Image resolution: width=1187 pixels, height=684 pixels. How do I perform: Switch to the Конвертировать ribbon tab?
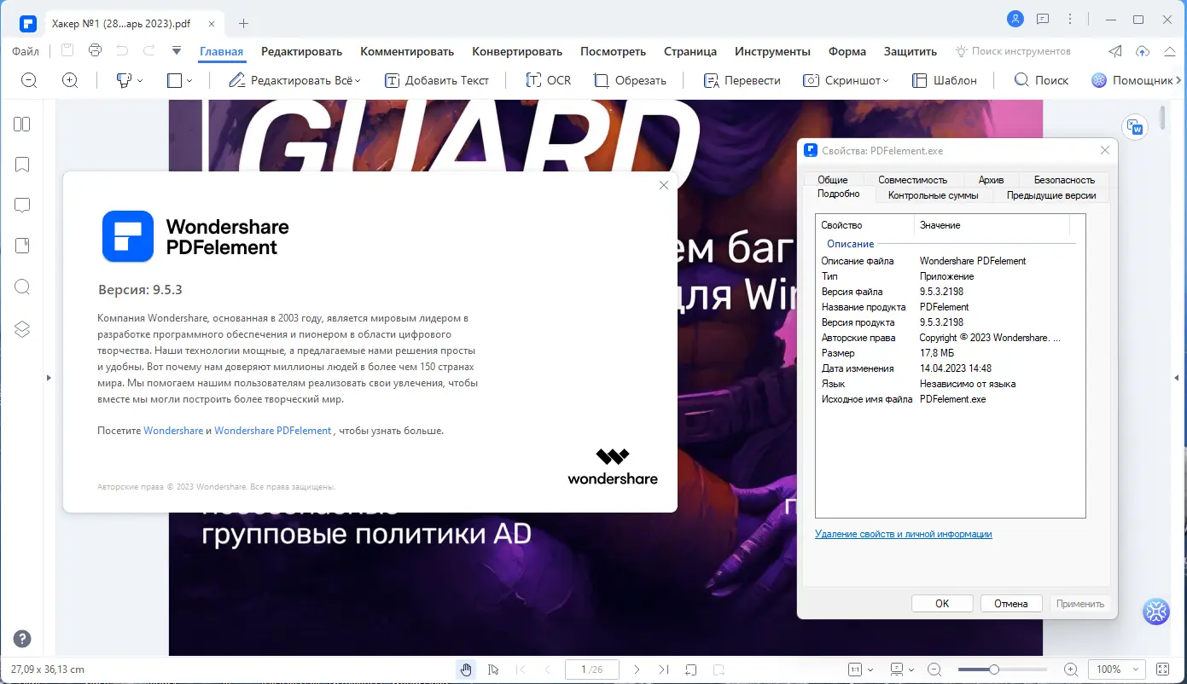click(517, 51)
